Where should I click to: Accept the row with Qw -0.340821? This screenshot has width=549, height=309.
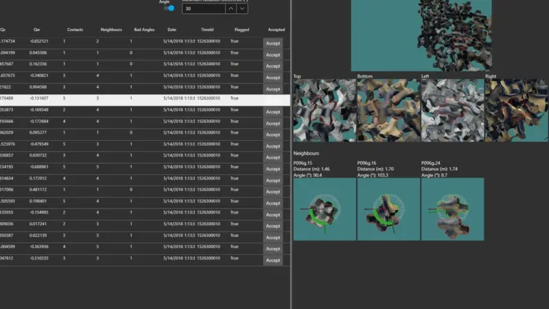tap(272, 78)
